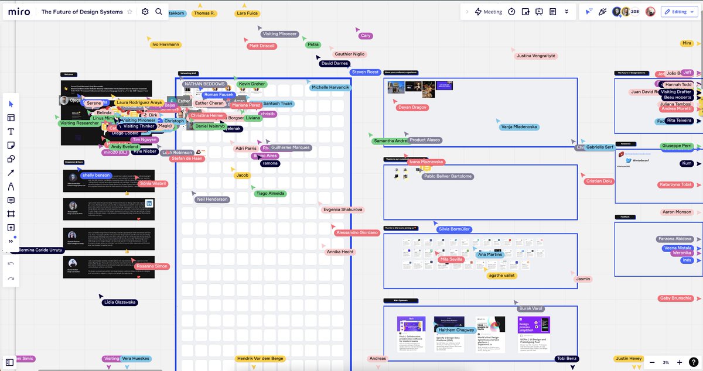The height and width of the screenshot is (371, 703).
Task: Open the help question mark
Action: point(694,362)
